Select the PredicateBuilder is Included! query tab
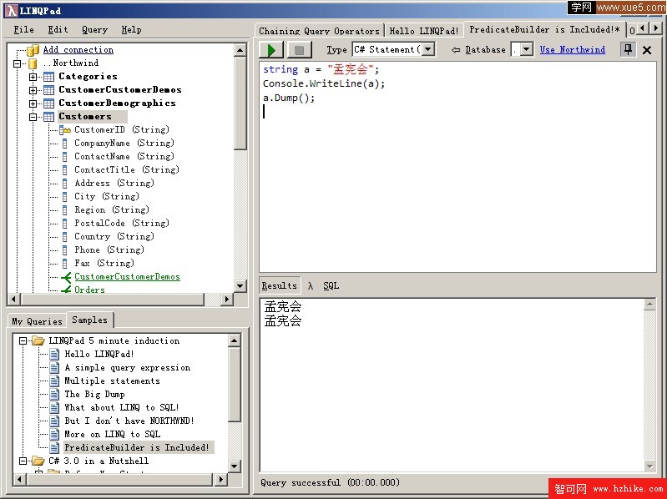The height and width of the screenshot is (499, 667). pyautogui.click(x=545, y=30)
